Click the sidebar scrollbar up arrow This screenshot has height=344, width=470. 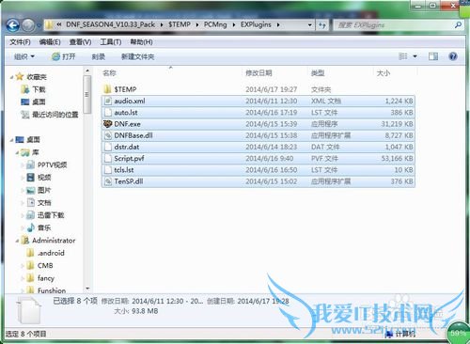click(87, 70)
